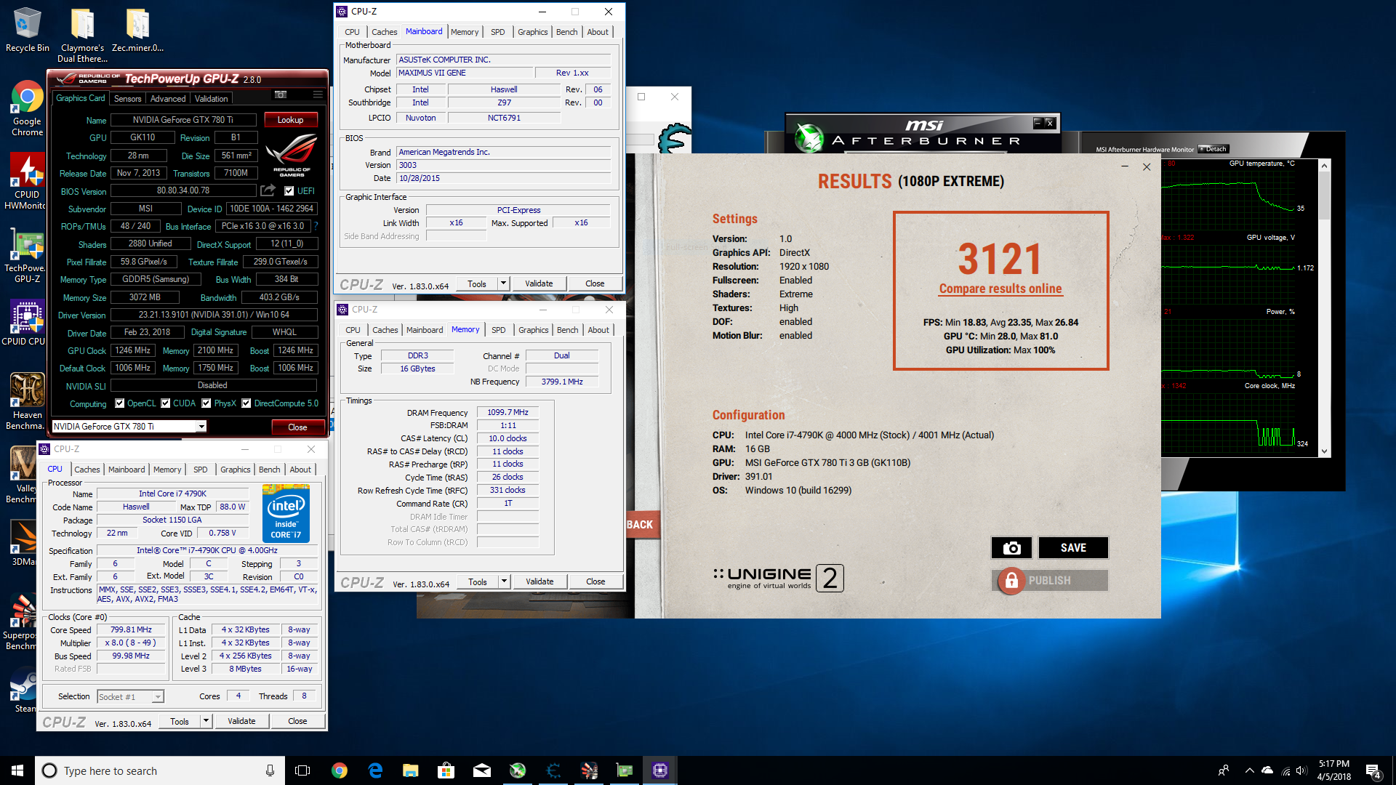The width and height of the screenshot is (1396, 785).
Task: Open the Windows Start menu
Action: (17, 770)
